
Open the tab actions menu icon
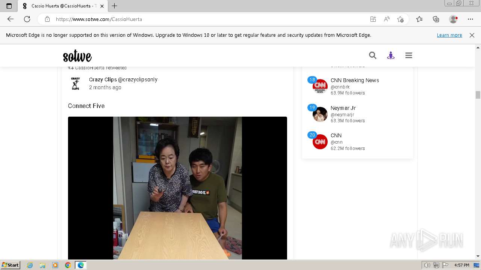9,6
